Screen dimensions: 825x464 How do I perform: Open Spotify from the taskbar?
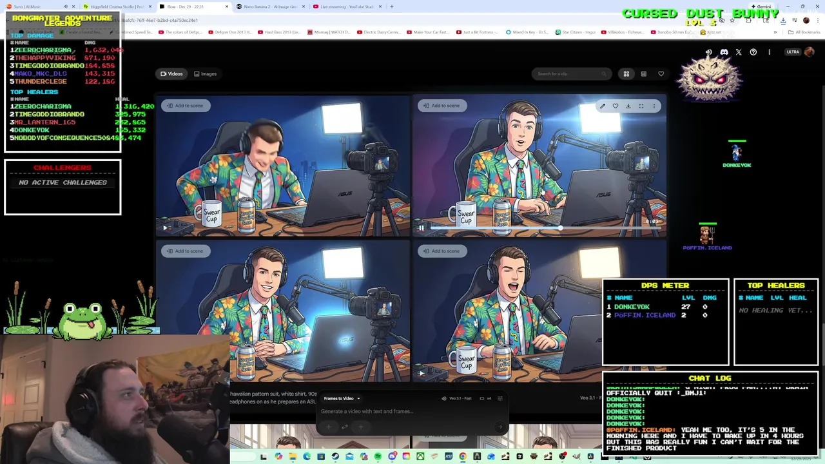pyautogui.click(x=378, y=456)
